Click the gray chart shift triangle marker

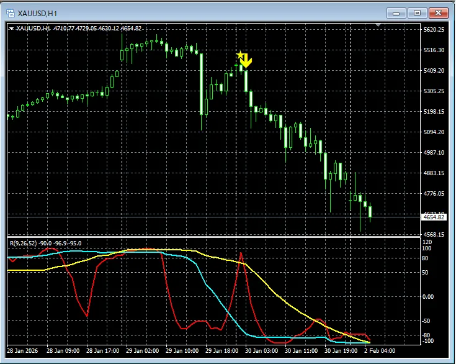tap(378, 25)
